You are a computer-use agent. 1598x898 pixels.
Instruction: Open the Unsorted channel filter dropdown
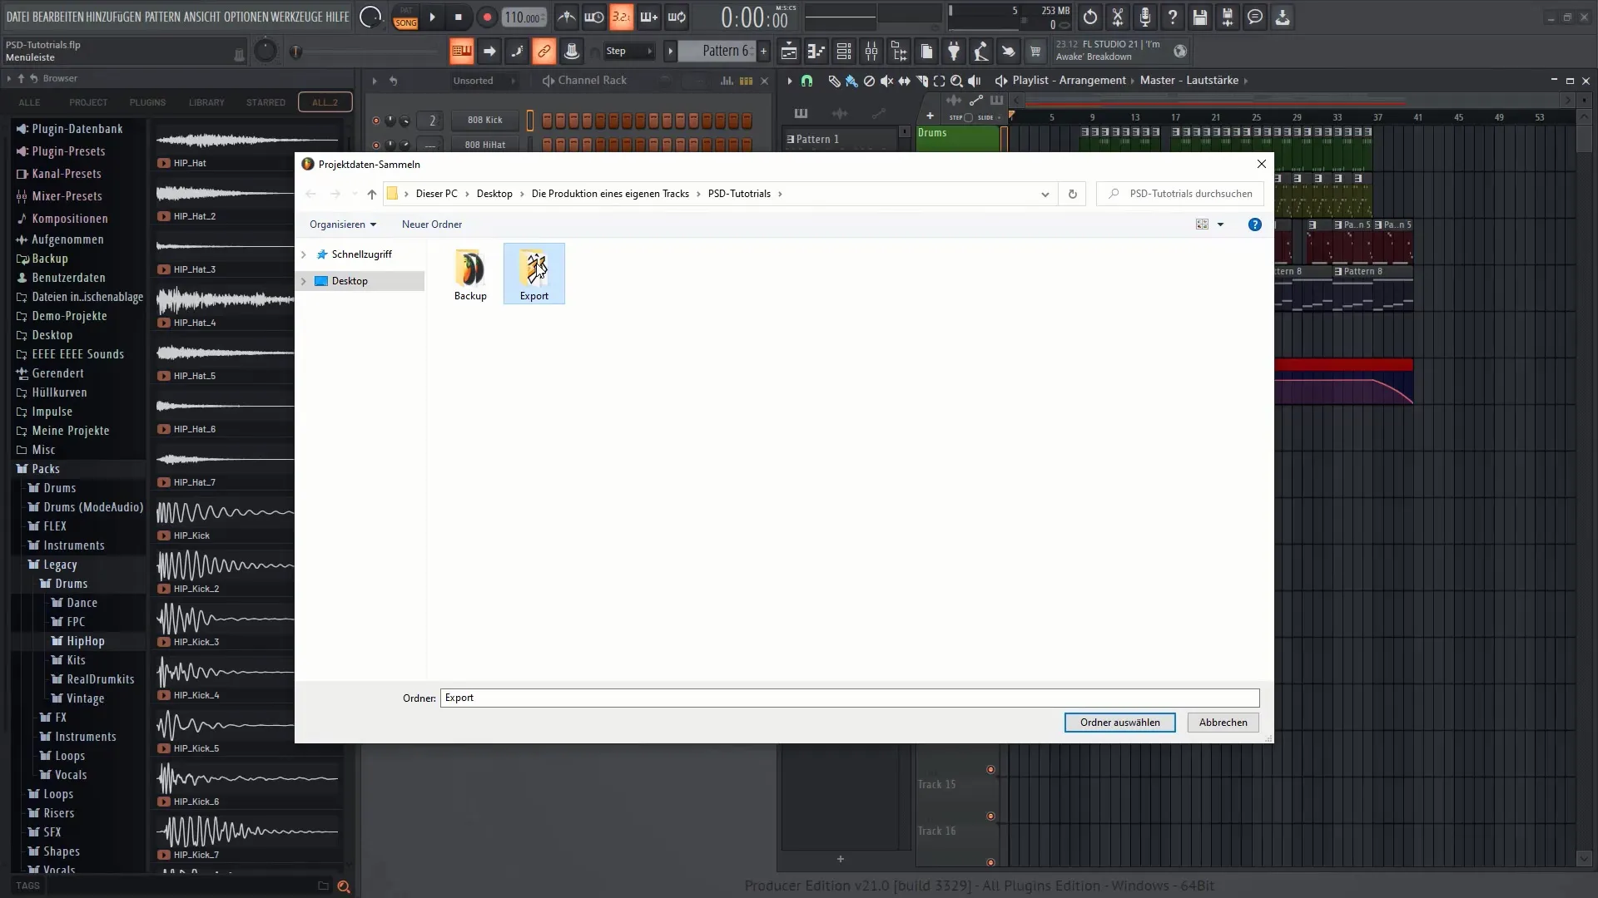484,81
